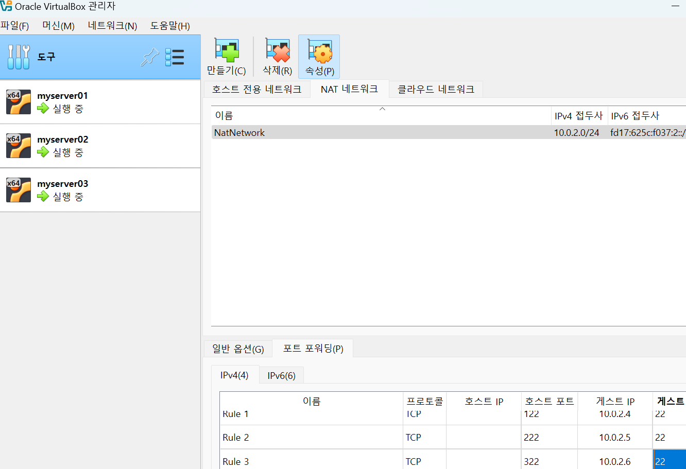Open the 네트워크(N) menu
Screen dimensions: 686x469
(x=112, y=26)
